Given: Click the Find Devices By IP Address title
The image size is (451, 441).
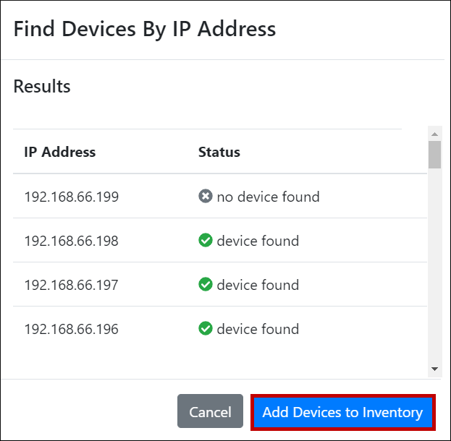Looking at the screenshot, I should pos(145,30).
